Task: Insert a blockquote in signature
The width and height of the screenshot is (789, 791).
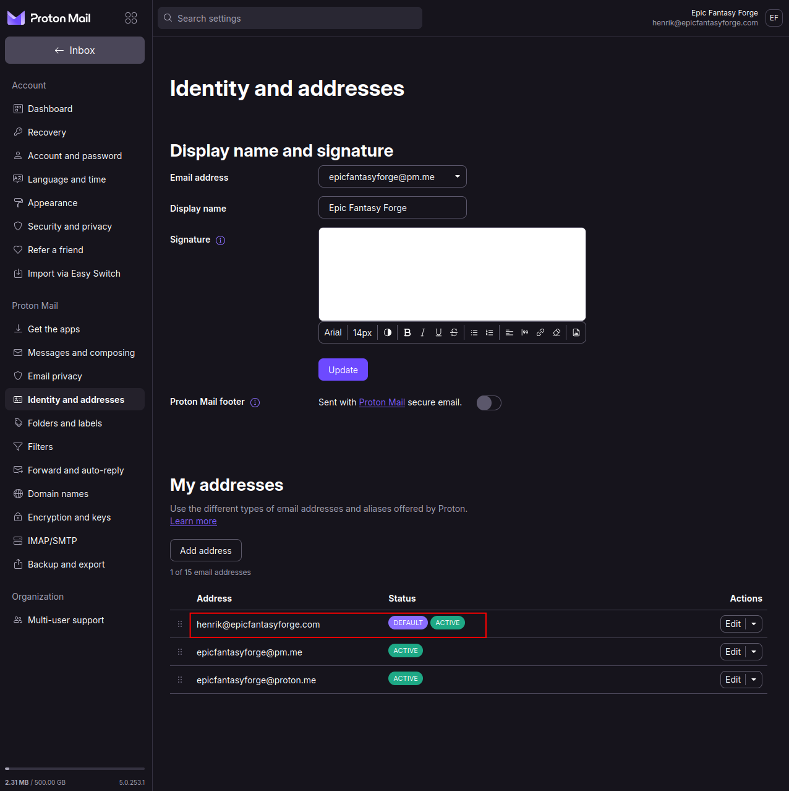Action: (x=525, y=332)
